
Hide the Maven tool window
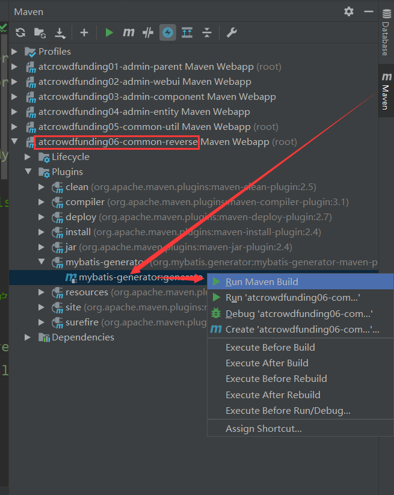pyautogui.click(x=368, y=11)
